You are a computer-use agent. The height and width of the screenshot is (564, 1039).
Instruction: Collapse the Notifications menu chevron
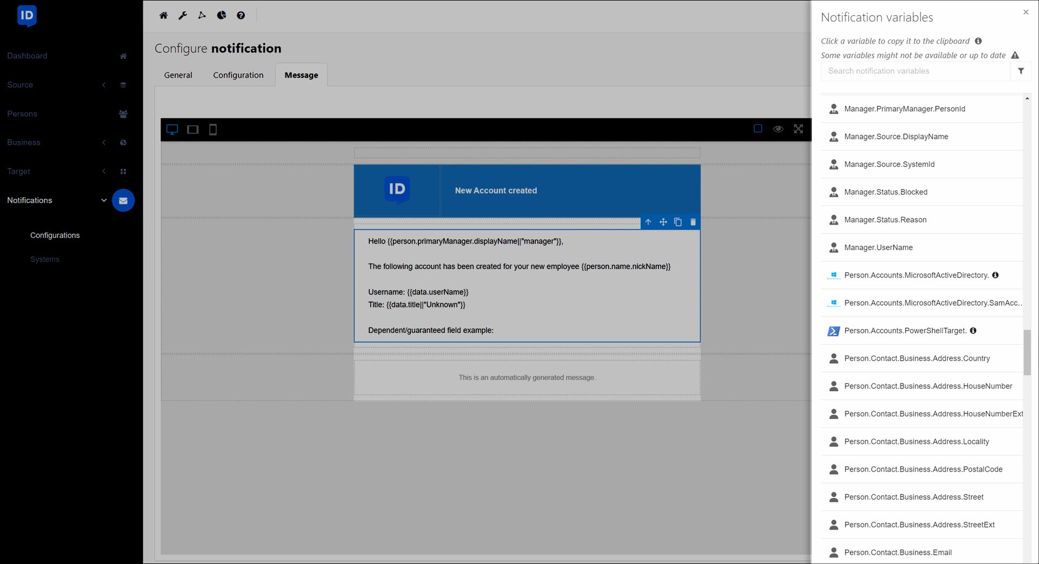click(x=104, y=200)
